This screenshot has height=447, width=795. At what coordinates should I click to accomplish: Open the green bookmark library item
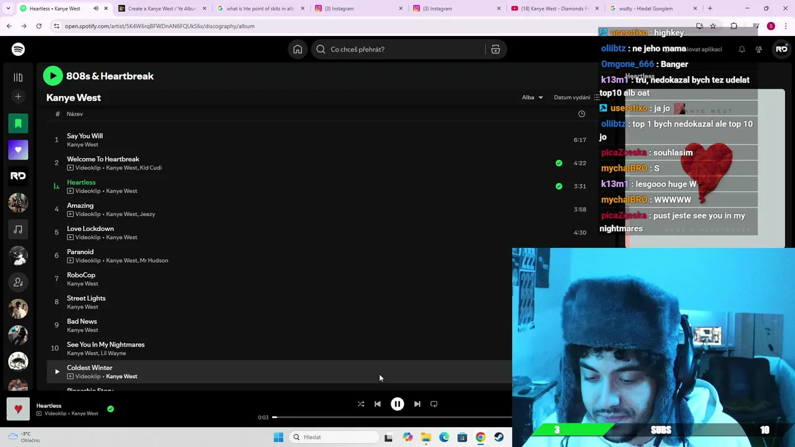coord(18,123)
